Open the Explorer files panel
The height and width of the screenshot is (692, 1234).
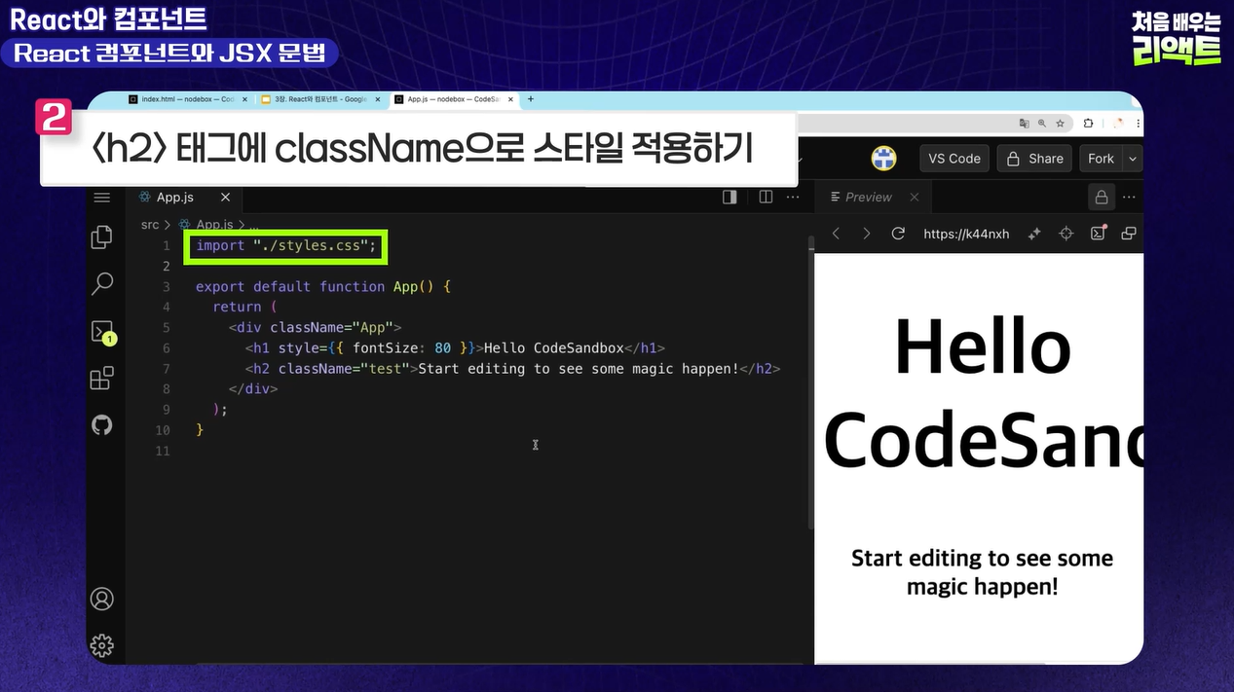click(x=102, y=237)
